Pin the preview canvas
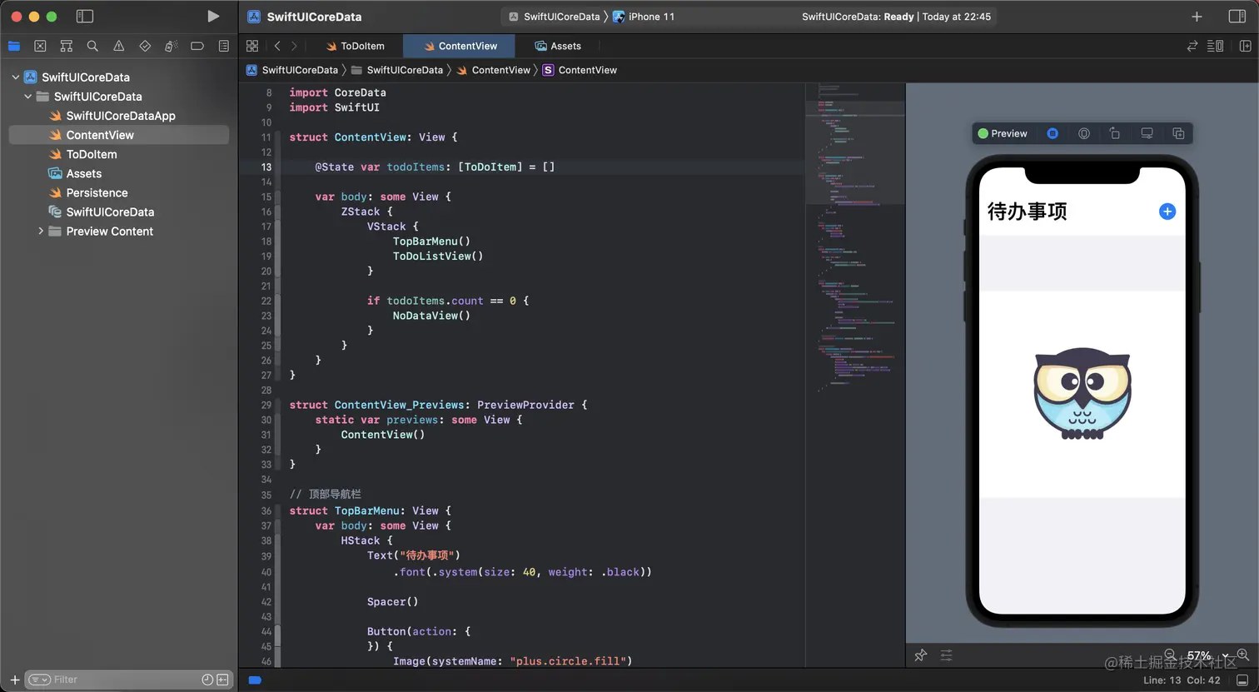 920,655
